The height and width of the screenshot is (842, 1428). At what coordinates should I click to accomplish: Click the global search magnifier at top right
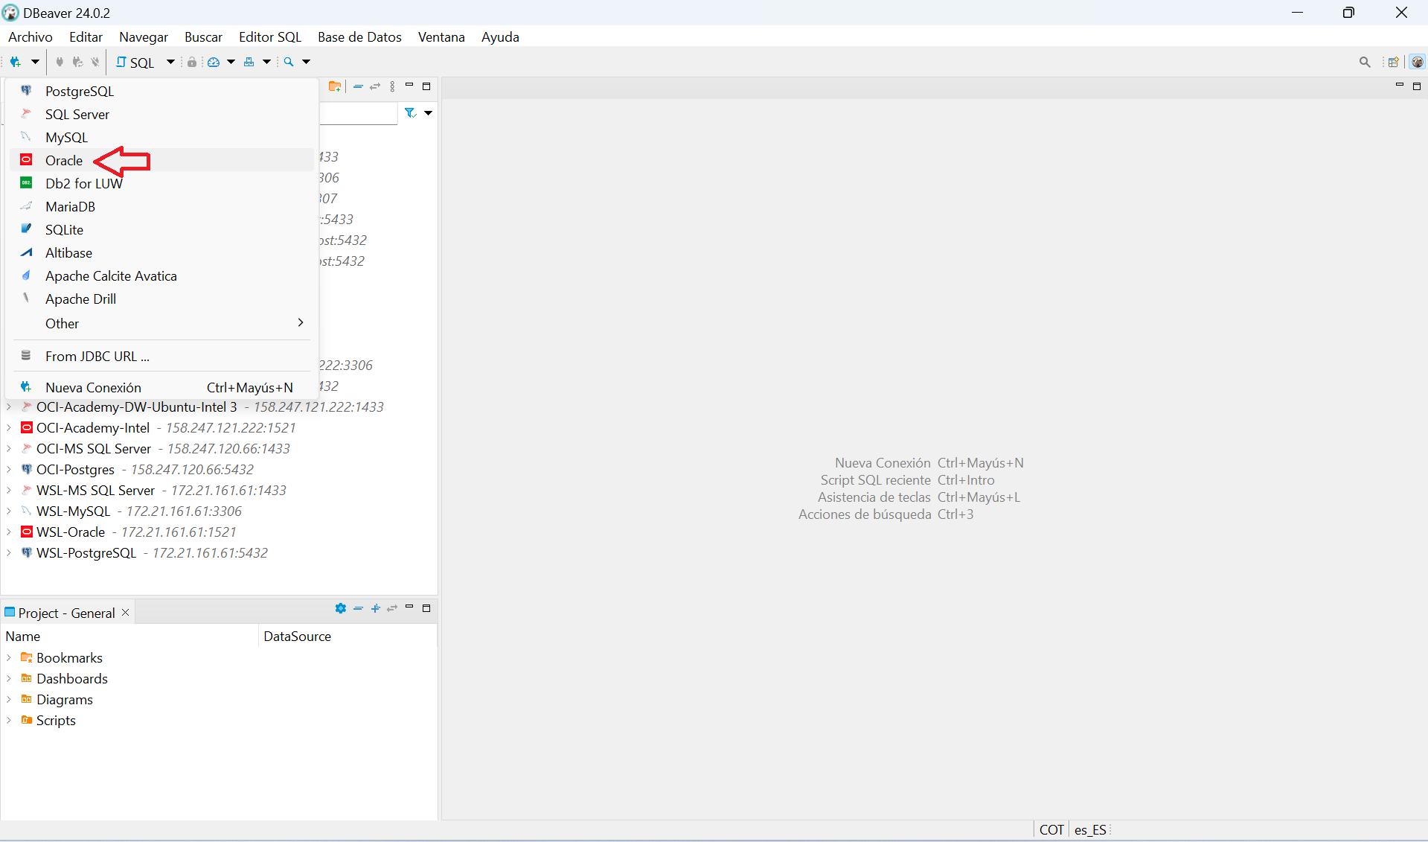click(1364, 62)
